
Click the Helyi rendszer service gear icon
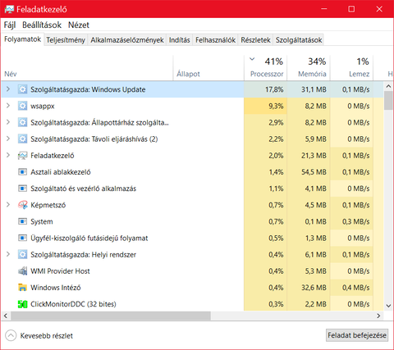tap(22, 254)
